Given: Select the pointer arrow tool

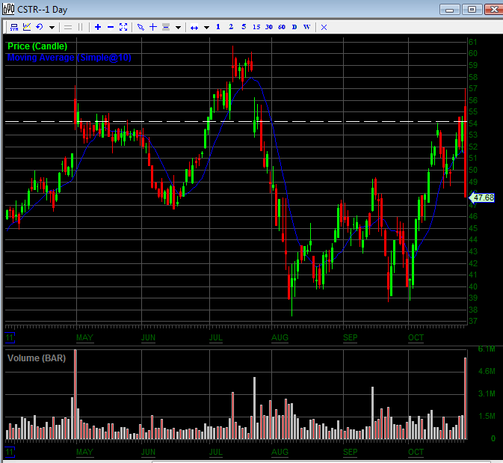Looking at the screenshot, I should pyautogui.click(x=141, y=27).
